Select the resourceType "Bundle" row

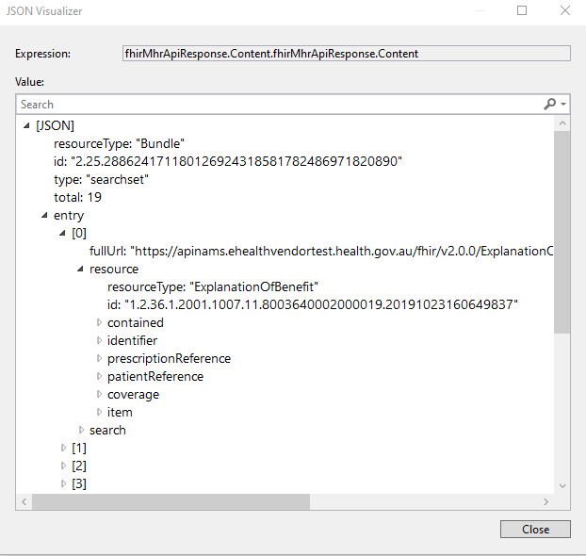point(119,143)
